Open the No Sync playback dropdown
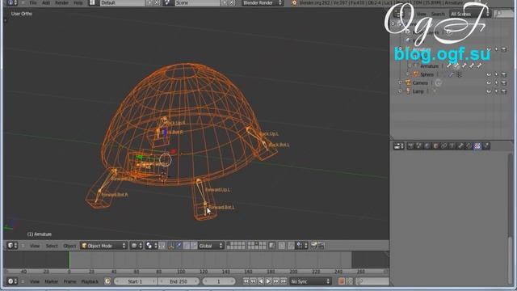This screenshot has height=291, width=517. 310,281
